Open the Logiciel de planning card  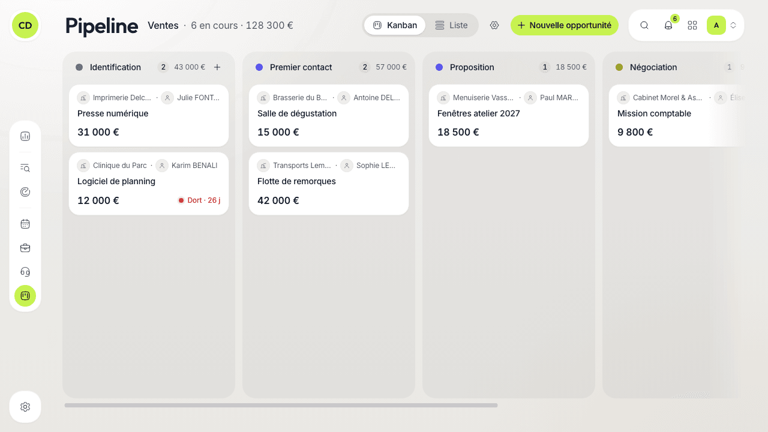(x=149, y=184)
